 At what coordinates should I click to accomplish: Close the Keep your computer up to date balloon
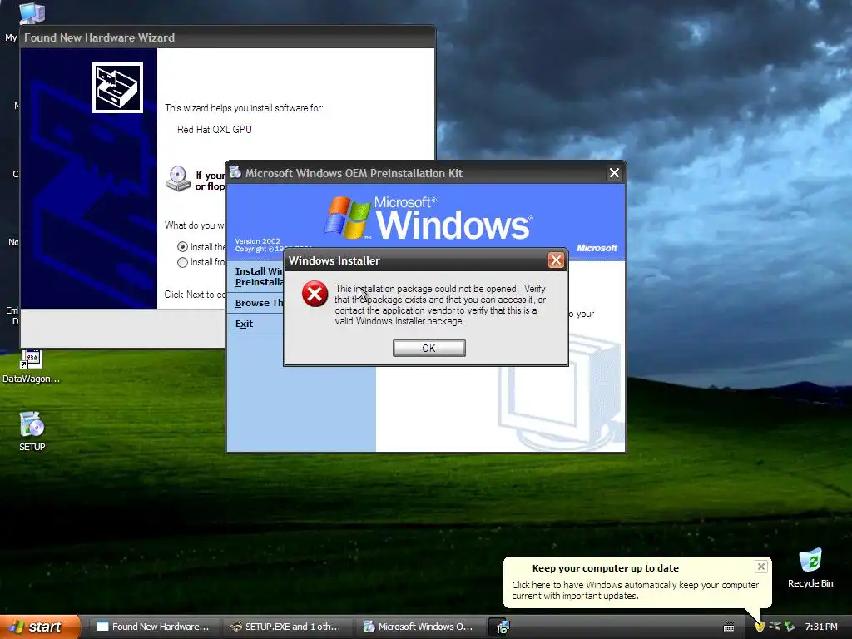[760, 567]
